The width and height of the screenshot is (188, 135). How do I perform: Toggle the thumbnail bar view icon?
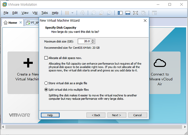pyautogui.click(x=128, y=13)
